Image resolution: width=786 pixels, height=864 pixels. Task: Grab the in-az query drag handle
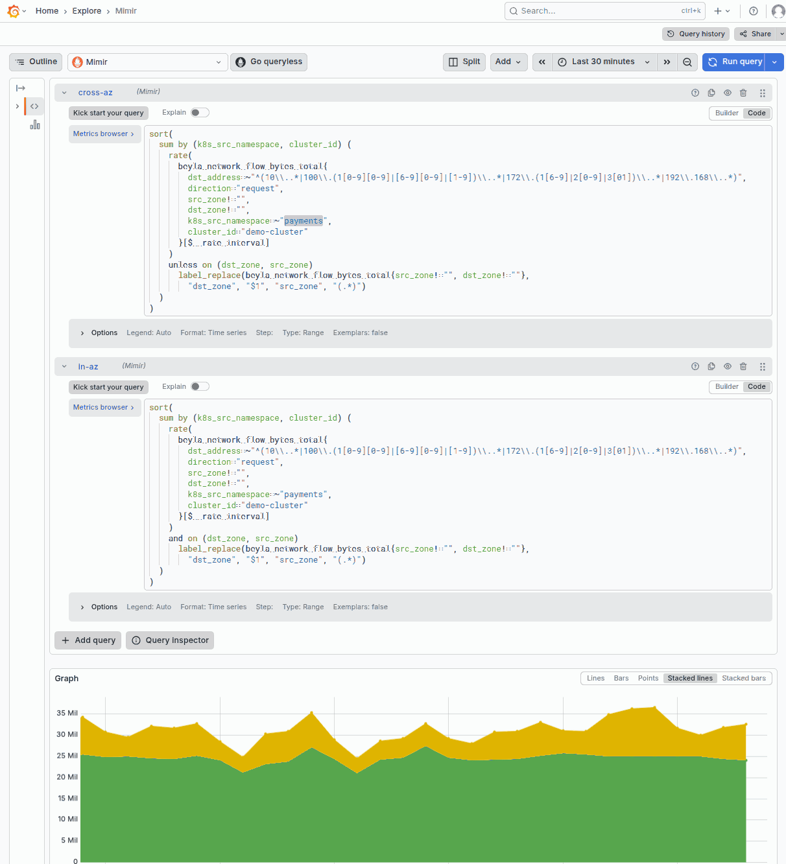click(763, 366)
